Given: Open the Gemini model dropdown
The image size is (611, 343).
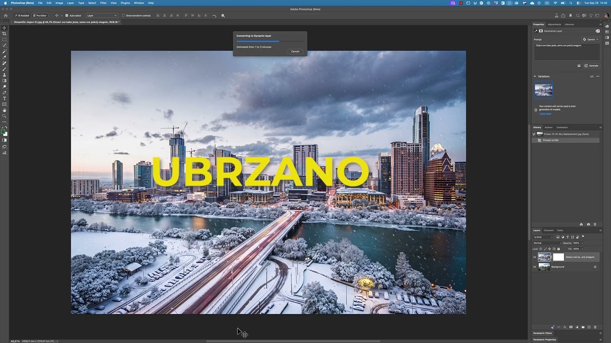Looking at the screenshot, I should pyautogui.click(x=590, y=40).
